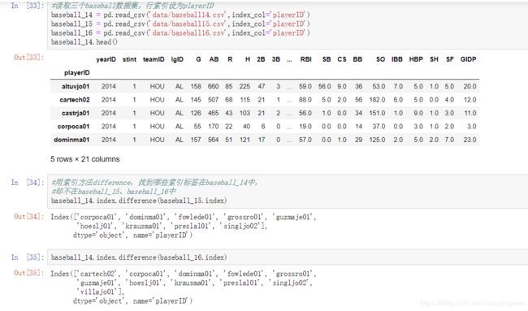Click the SO value 182.0 for cartech02
The height and width of the screenshot is (311, 528).
click(377, 100)
